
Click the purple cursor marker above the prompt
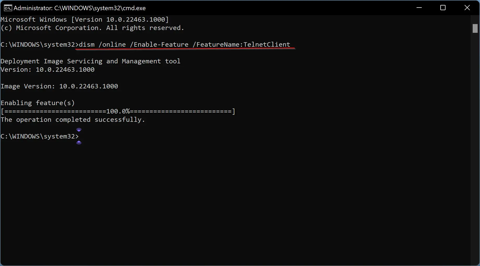click(x=79, y=129)
